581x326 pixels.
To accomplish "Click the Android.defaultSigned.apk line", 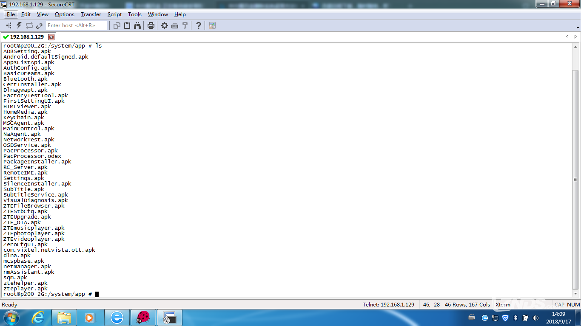I will pyautogui.click(x=46, y=57).
